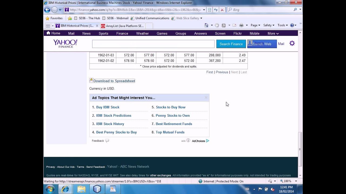
Task: Click the Help question mark icon
Action: (292, 25)
